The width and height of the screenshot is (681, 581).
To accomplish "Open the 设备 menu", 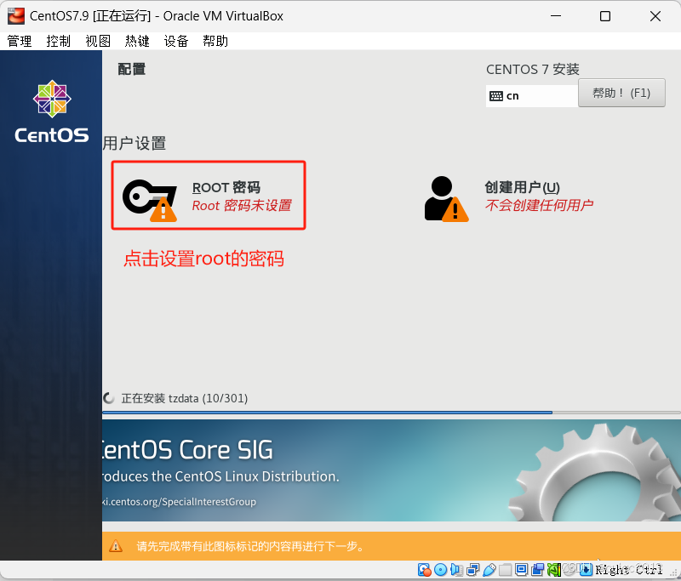I will [176, 41].
